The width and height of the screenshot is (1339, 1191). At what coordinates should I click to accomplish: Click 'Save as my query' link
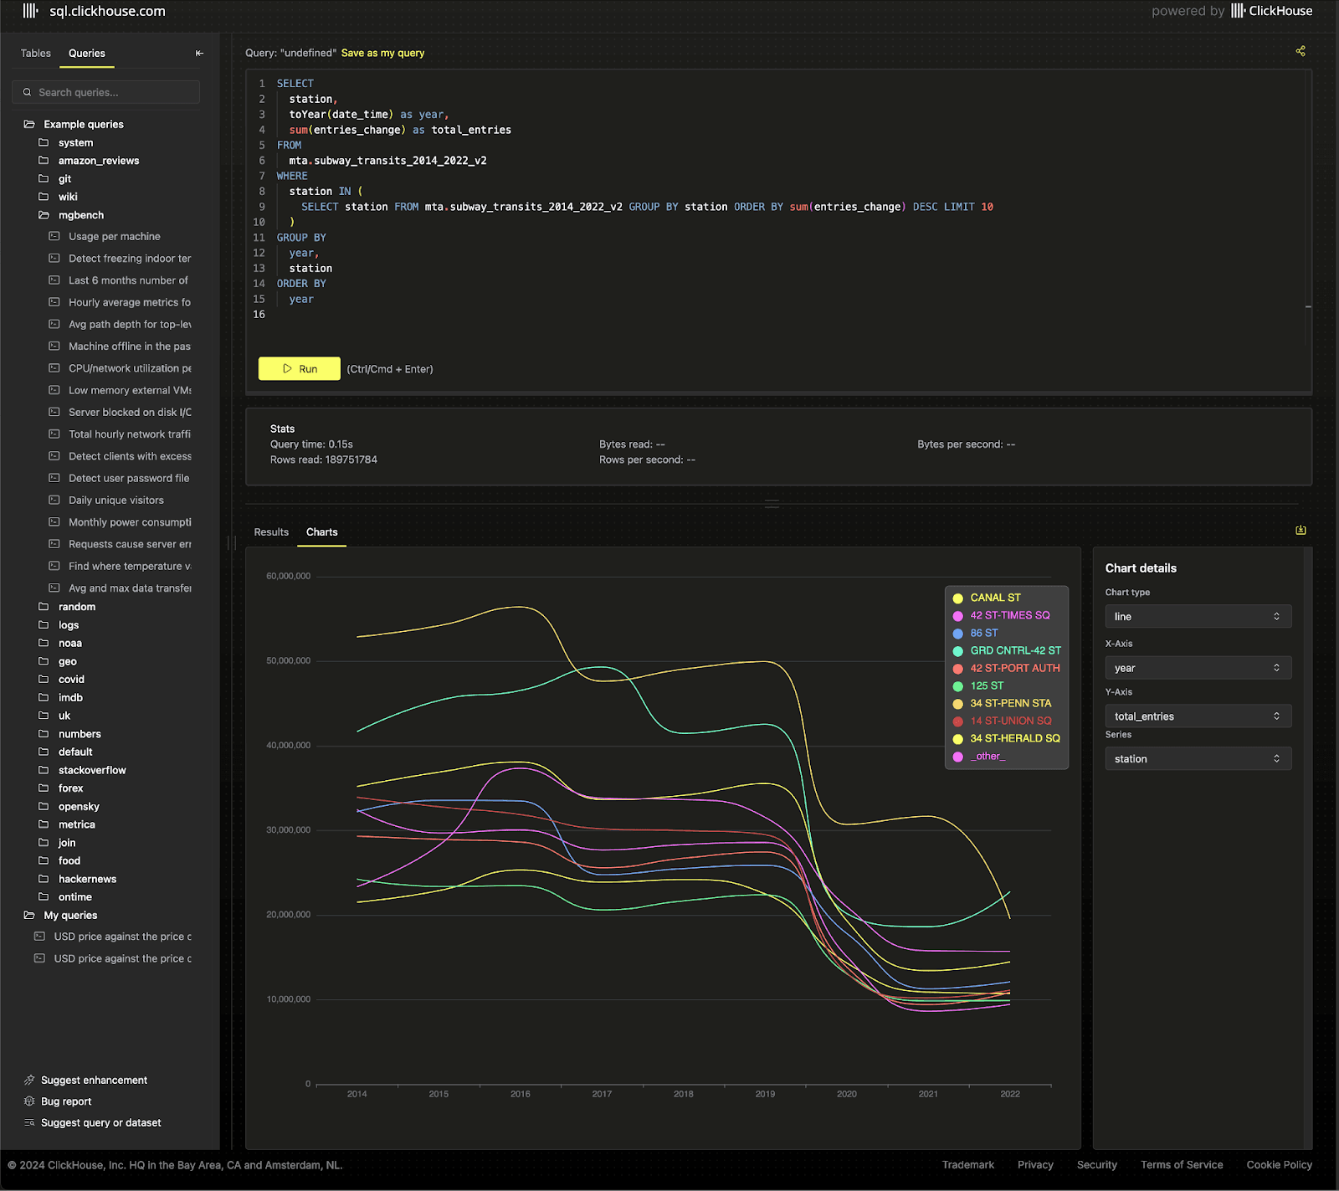(x=382, y=53)
